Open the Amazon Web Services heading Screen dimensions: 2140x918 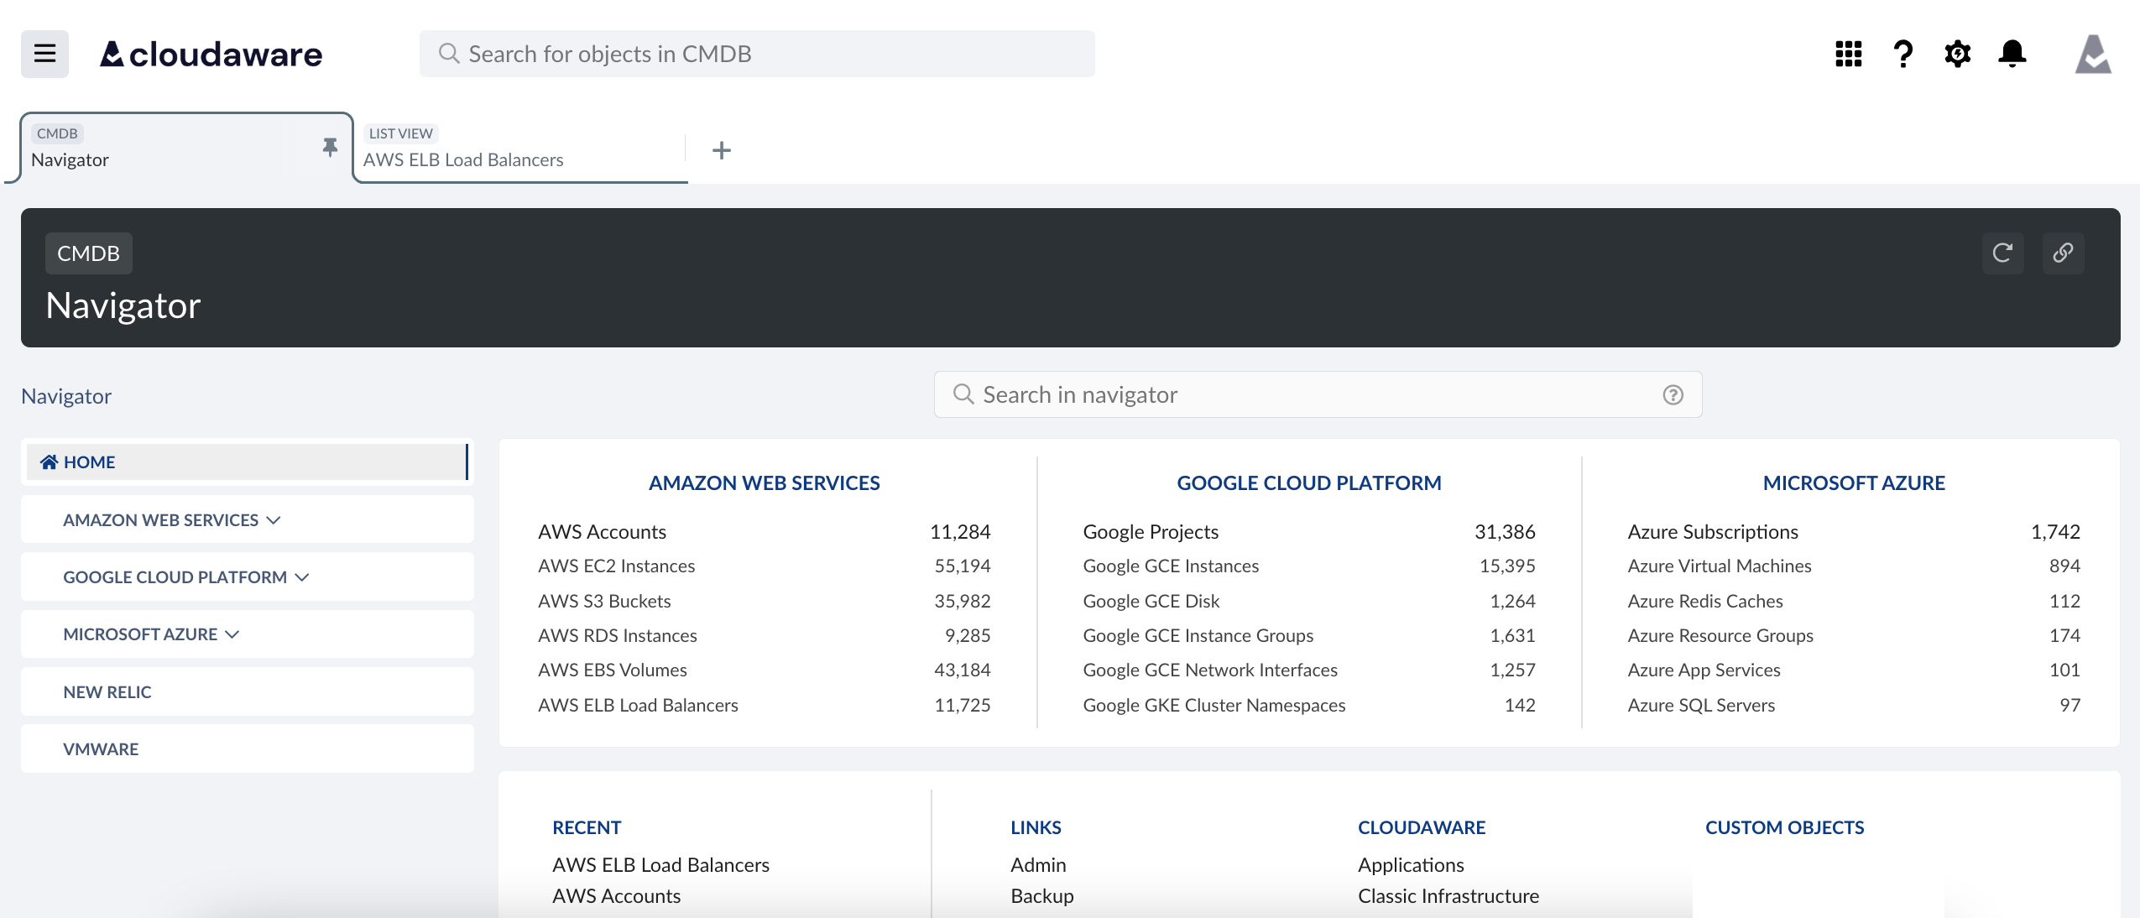764,482
